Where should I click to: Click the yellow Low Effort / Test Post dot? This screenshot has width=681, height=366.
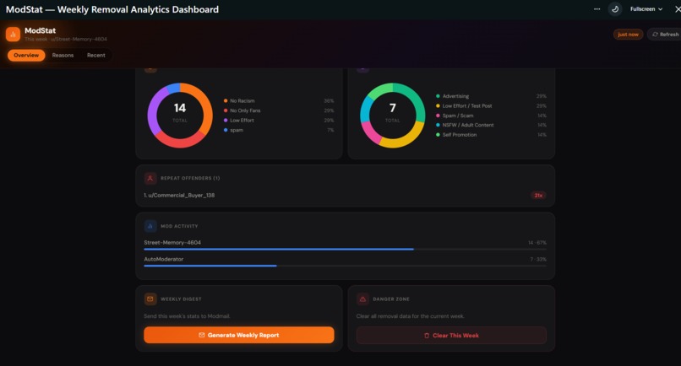[x=438, y=105]
